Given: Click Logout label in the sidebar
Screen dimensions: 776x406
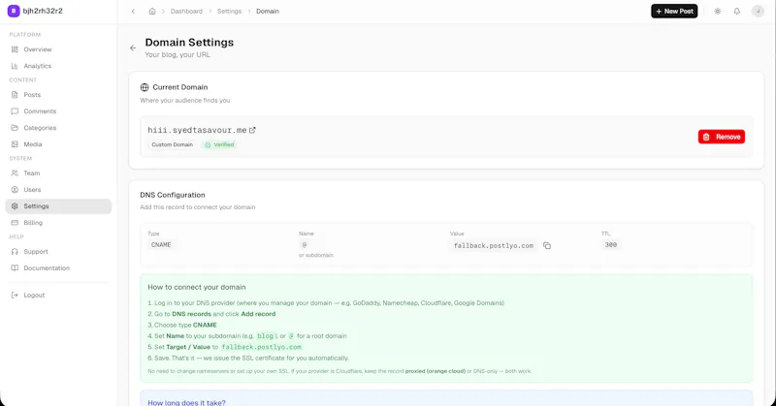Looking at the screenshot, I should pyautogui.click(x=34, y=296).
